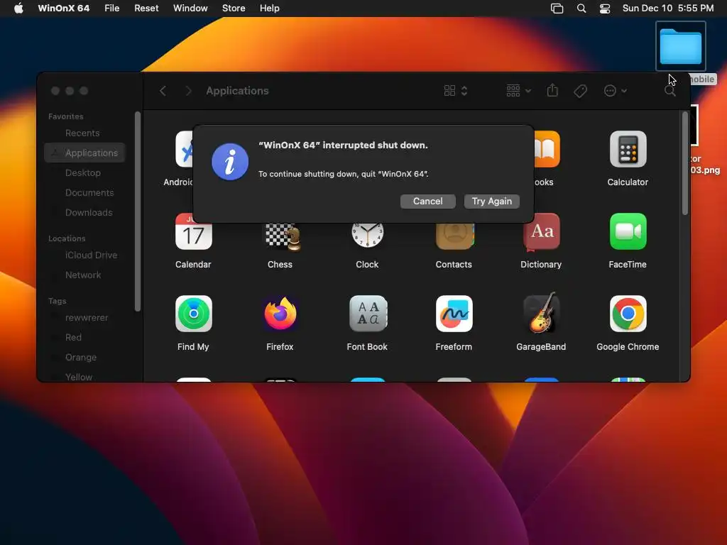This screenshot has width=727, height=545.
Task: Open the Help menu
Action: pos(269,9)
